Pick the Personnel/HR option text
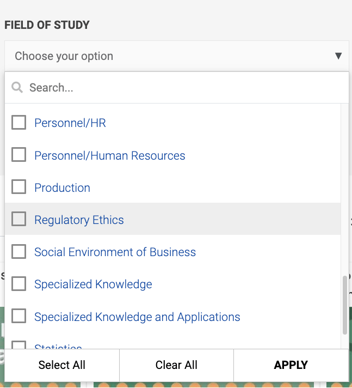This screenshot has width=352, height=388. point(70,123)
